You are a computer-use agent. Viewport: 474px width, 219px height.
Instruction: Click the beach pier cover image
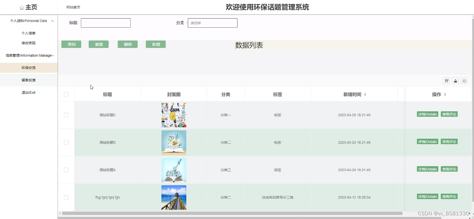174,197
